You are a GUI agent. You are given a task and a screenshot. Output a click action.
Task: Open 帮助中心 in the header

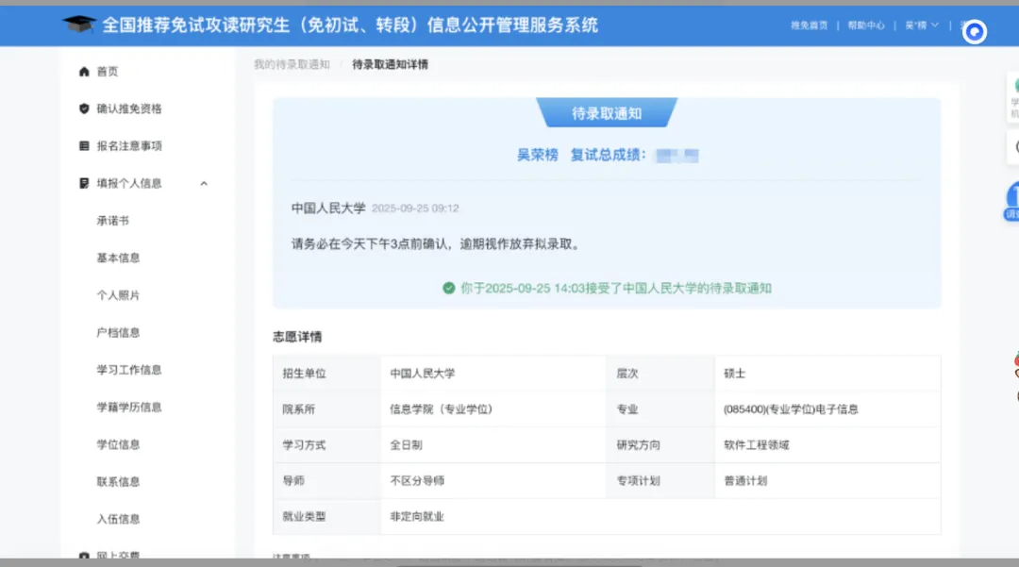pyautogui.click(x=866, y=25)
